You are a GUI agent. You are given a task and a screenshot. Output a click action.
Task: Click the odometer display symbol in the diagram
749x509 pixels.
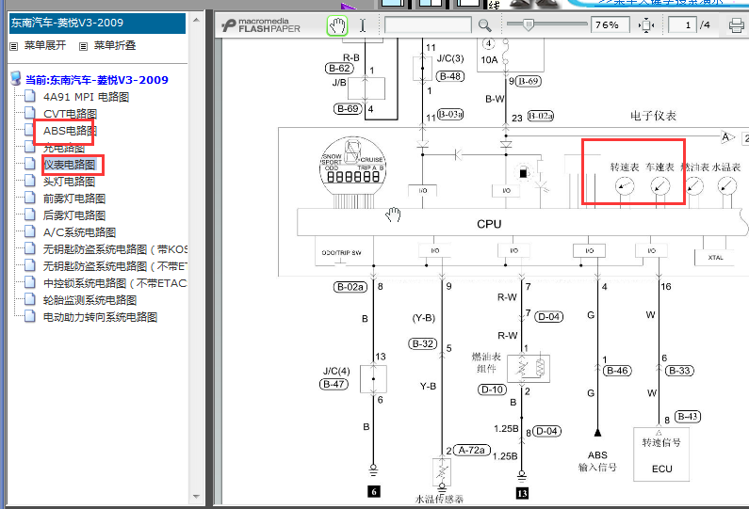click(353, 165)
